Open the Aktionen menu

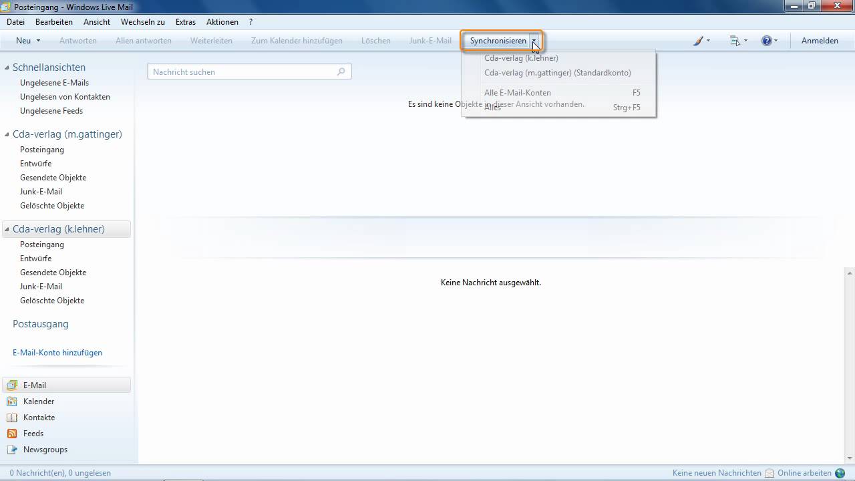point(222,22)
